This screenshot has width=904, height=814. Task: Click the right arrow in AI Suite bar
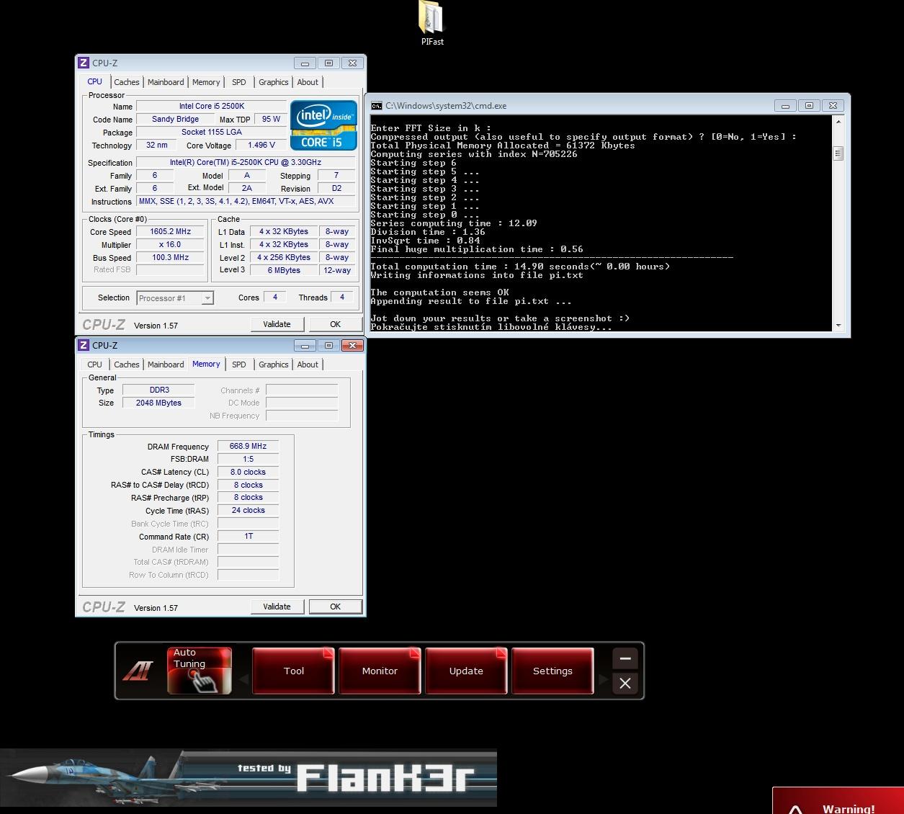[x=603, y=679]
